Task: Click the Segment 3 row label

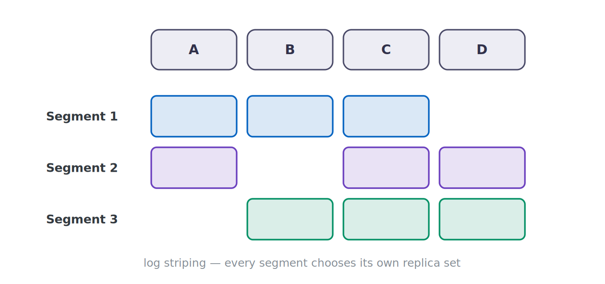Action: point(82,220)
